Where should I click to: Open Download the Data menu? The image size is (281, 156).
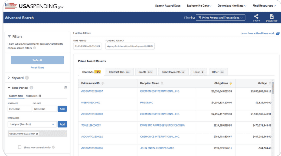(x=232, y=6)
